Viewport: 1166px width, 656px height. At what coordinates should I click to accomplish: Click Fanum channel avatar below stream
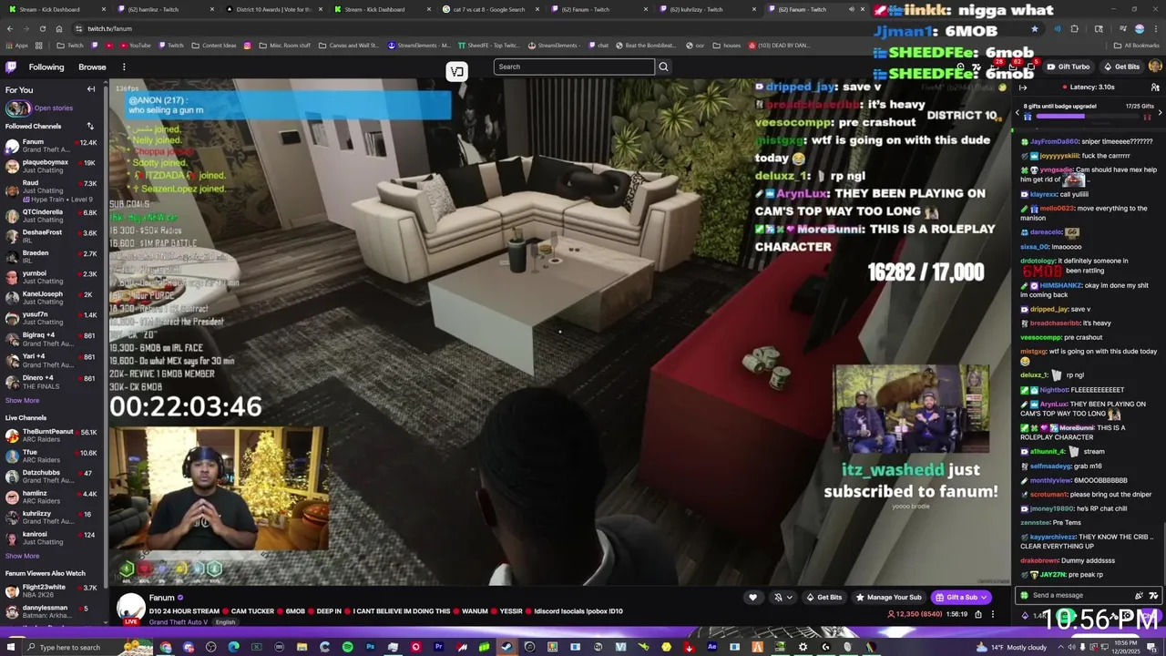tap(131, 608)
